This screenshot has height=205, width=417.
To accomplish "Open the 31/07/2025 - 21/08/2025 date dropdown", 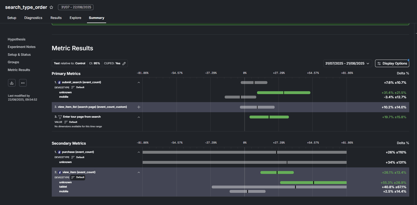I will click(348, 63).
